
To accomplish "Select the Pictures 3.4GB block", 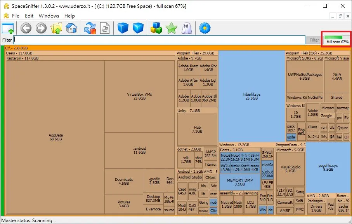I will pos(124,204).
